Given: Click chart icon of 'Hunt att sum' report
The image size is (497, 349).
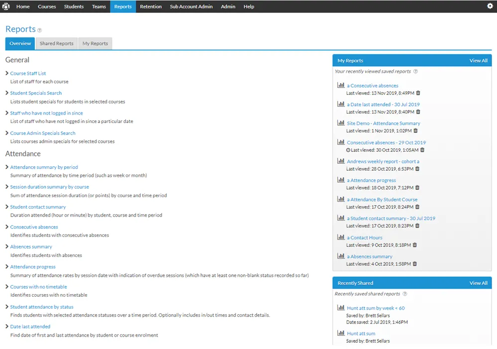Looking at the screenshot, I should 341,333.
